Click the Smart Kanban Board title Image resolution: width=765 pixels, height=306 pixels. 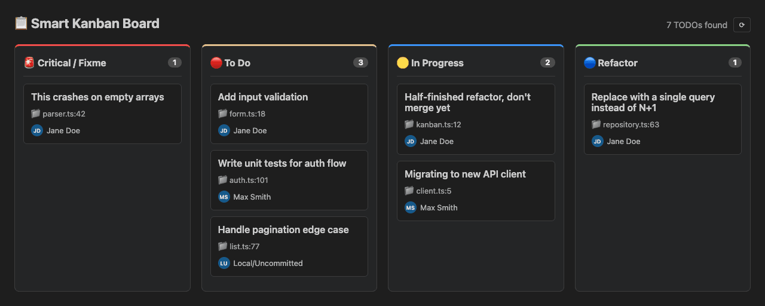[x=95, y=23]
